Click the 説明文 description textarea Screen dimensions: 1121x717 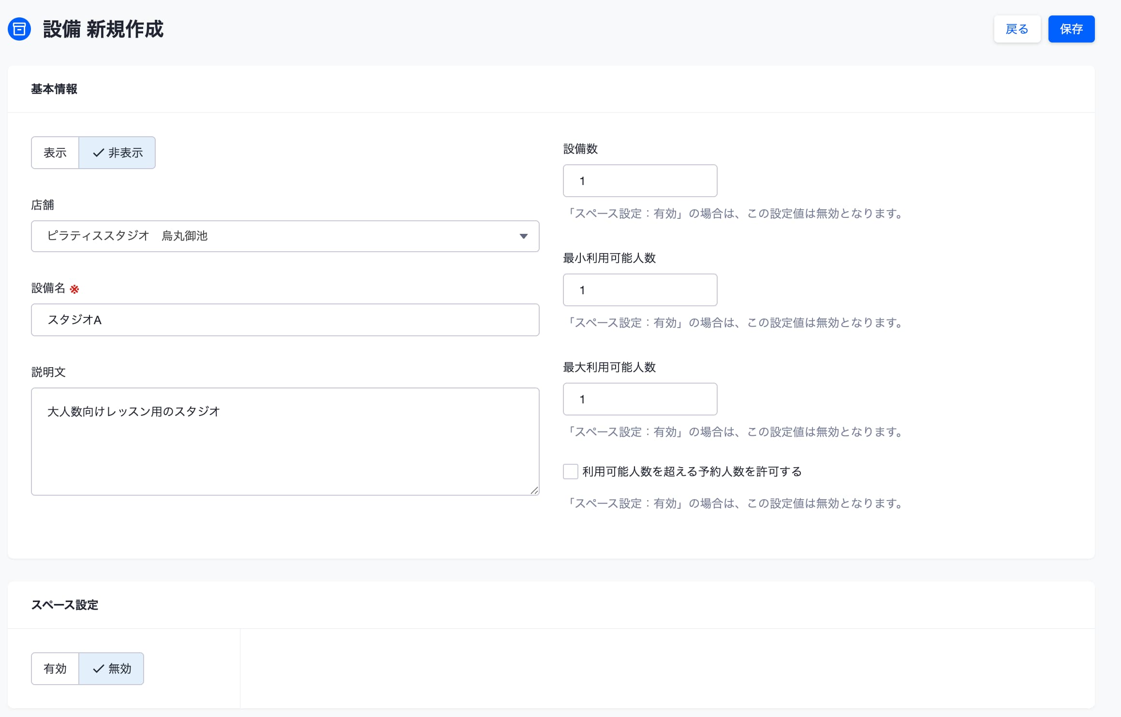pos(285,442)
